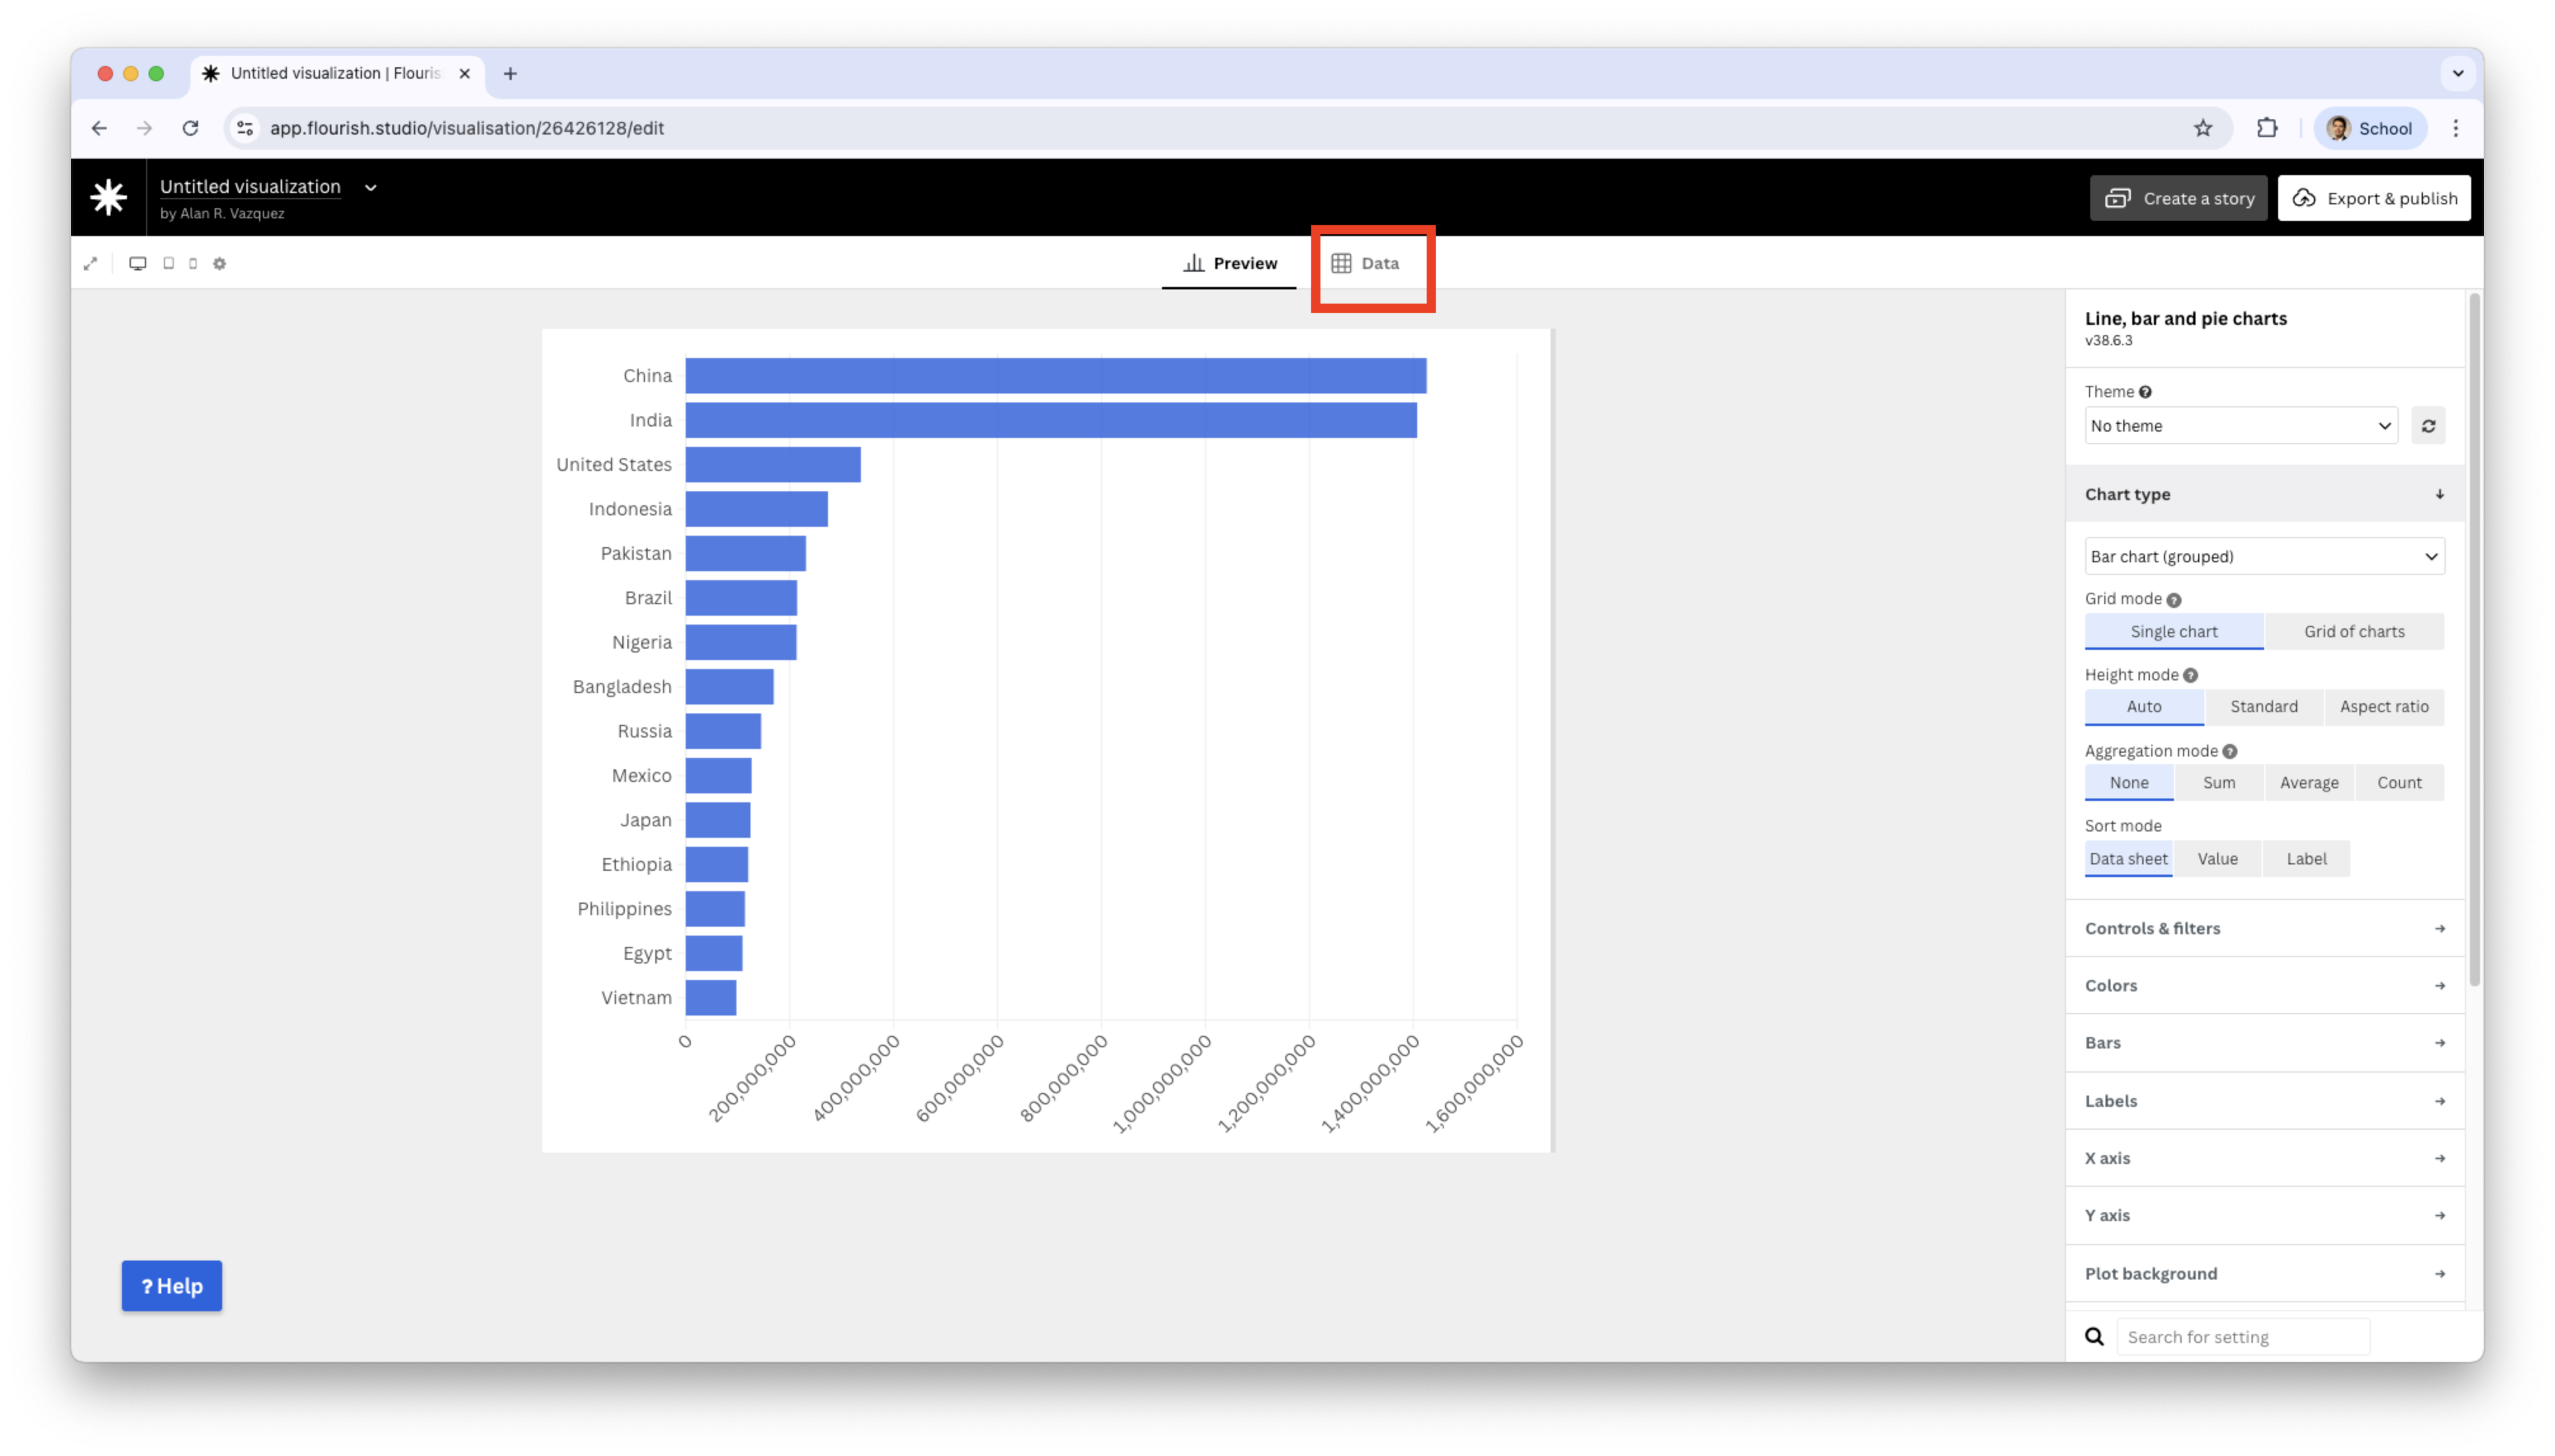
Task: Click the fullscreen expand arrows icon
Action: pyautogui.click(x=90, y=264)
